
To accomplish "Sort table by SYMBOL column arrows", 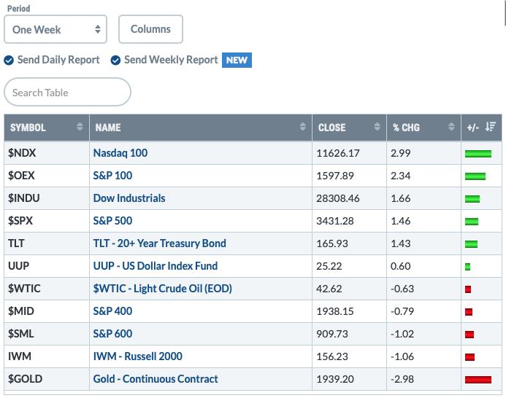I will (x=80, y=127).
